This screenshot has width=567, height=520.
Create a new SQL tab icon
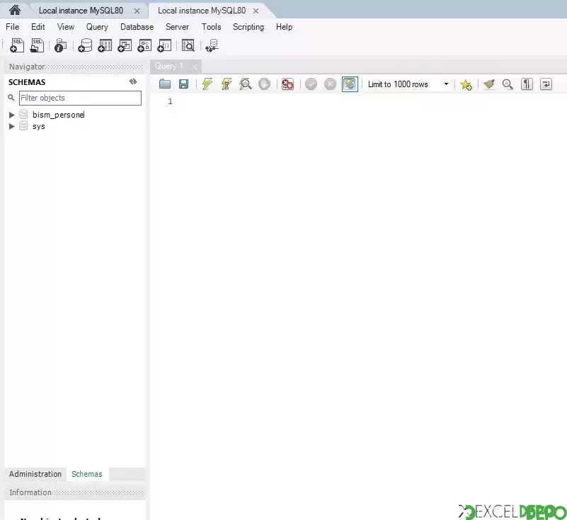pyautogui.click(x=16, y=45)
